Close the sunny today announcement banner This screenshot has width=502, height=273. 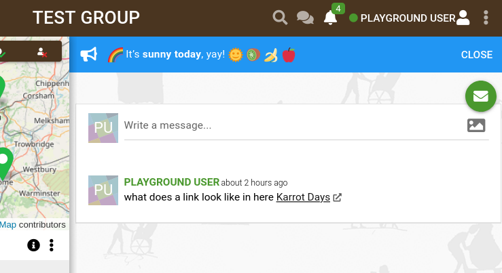click(x=476, y=55)
